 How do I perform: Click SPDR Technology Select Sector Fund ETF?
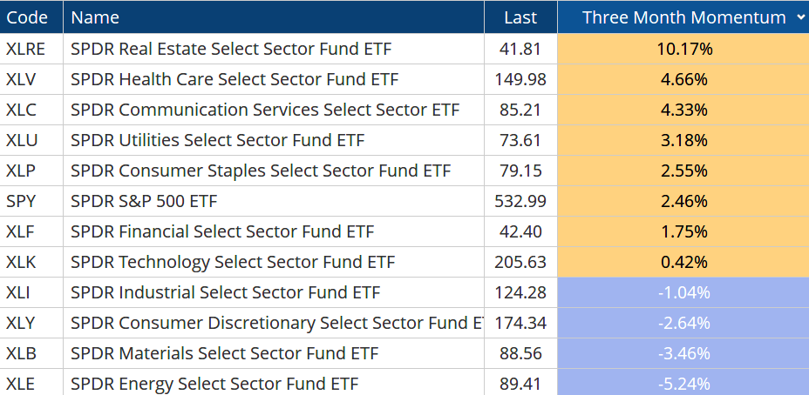(233, 262)
